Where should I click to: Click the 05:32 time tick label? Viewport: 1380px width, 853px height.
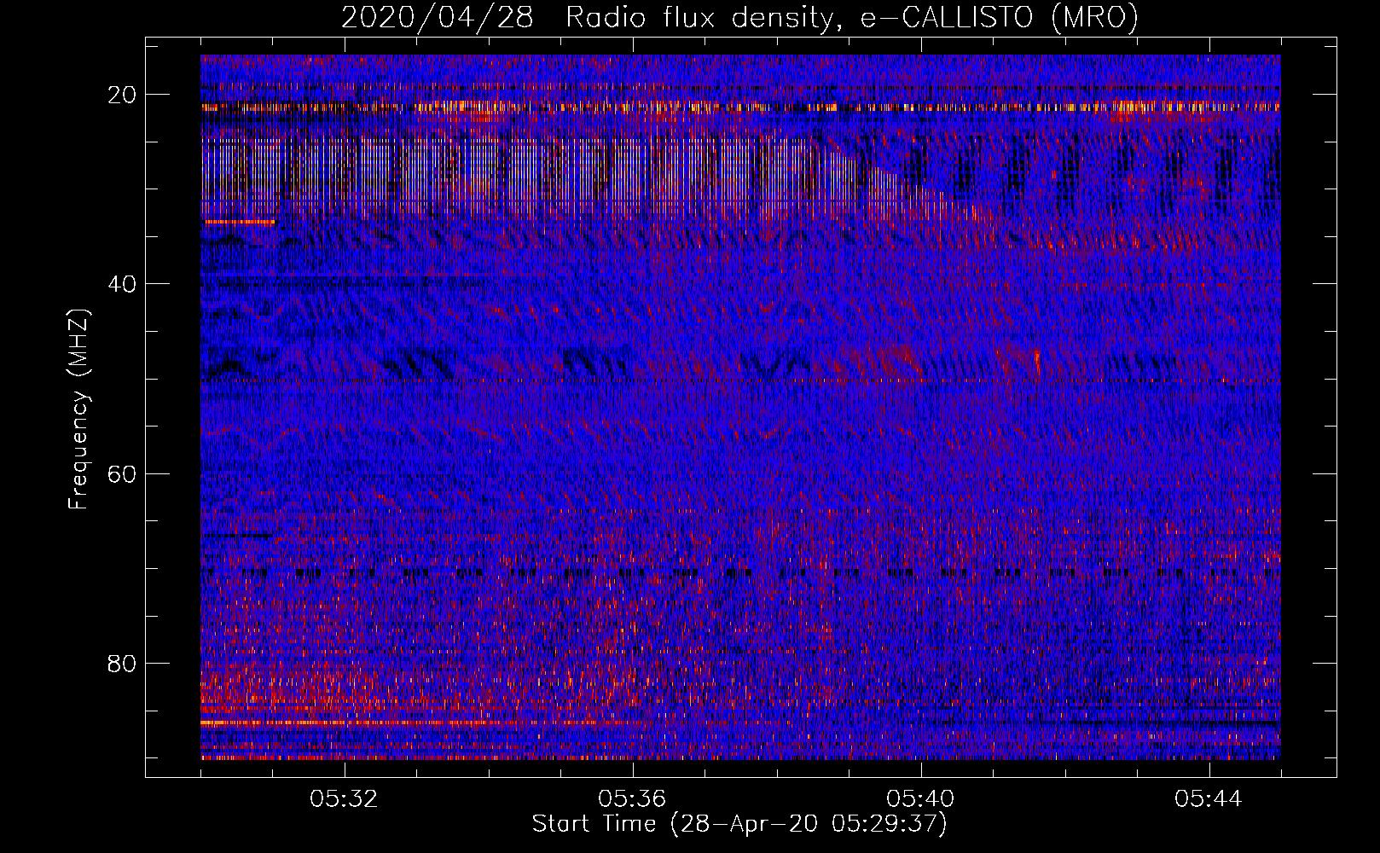[344, 799]
